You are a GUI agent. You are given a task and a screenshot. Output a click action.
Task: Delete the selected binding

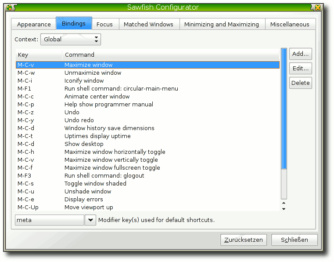(300, 83)
